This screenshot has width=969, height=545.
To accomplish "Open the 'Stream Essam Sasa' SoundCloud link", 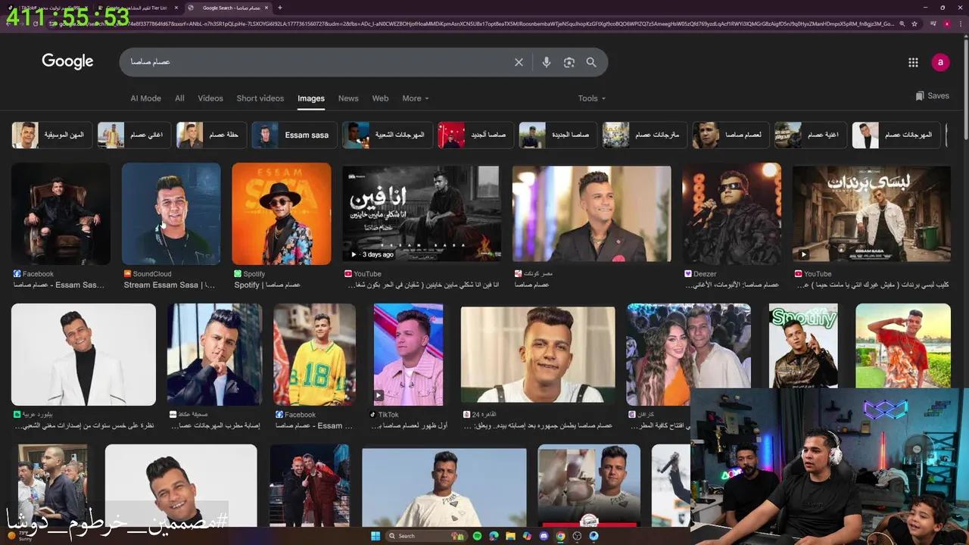I will pyautogui.click(x=170, y=285).
